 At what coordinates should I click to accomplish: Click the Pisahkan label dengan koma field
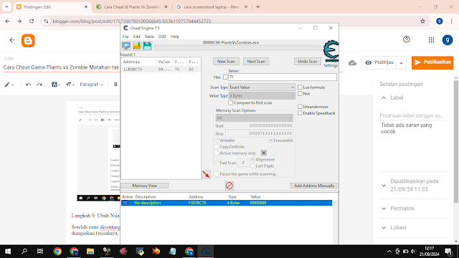pyautogui.click(x=413, y=115)
